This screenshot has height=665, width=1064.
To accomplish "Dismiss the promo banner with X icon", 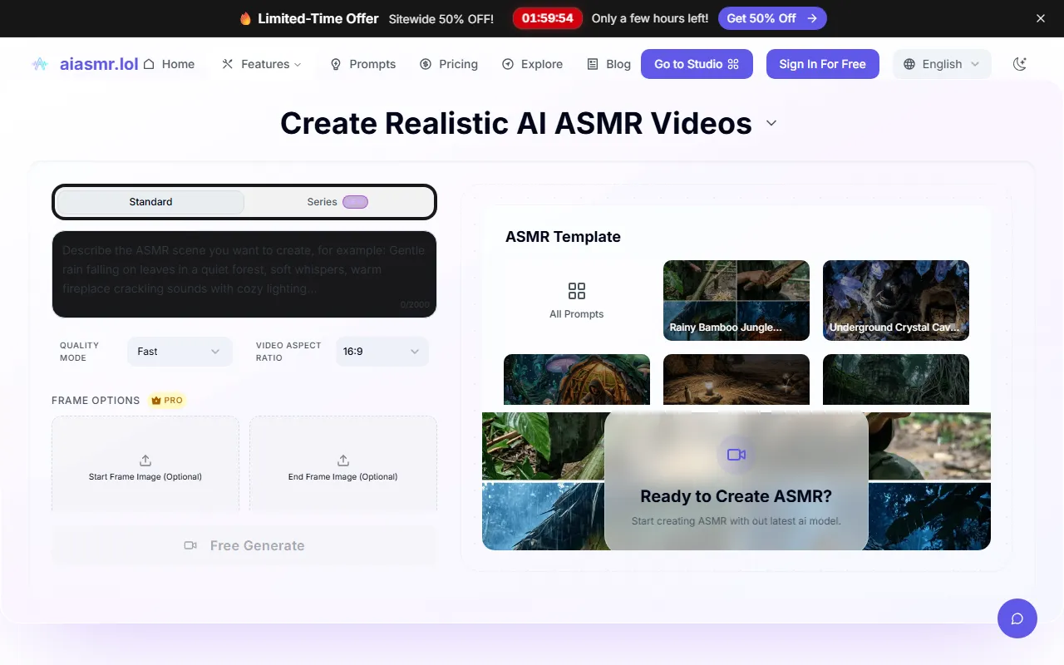I will (1040, 18).
